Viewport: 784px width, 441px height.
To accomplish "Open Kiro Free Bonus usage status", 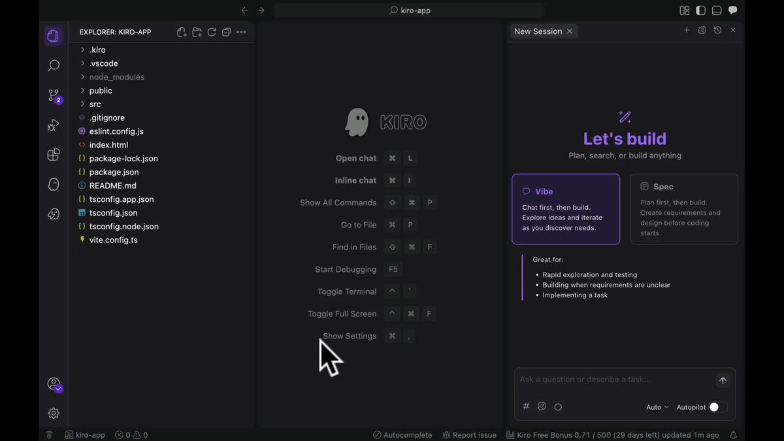I will point(612,435).
